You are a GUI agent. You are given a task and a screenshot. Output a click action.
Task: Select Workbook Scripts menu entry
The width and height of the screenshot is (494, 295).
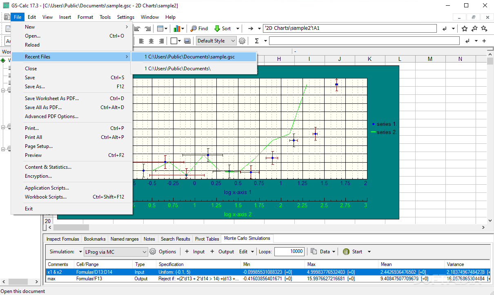[72, 197]
